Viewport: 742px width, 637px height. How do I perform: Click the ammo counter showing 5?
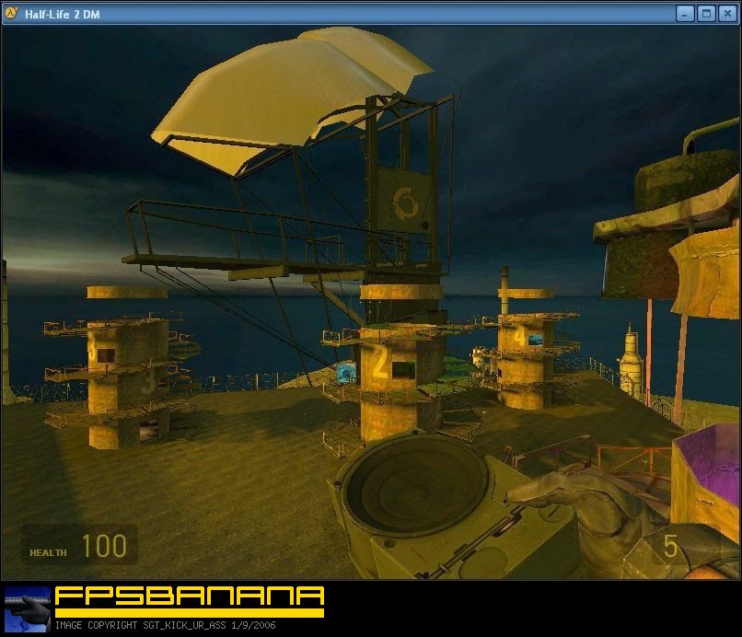(671, 547)
